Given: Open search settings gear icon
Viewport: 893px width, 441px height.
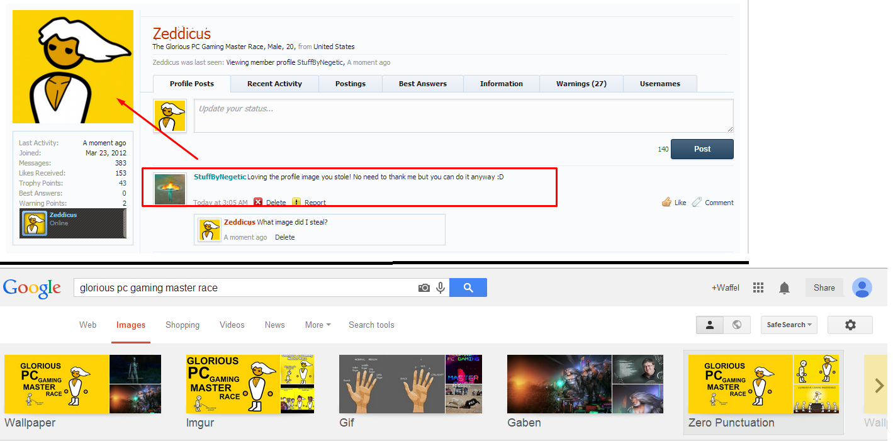Looking at the screenshot, I should click(x=850, y=325).
